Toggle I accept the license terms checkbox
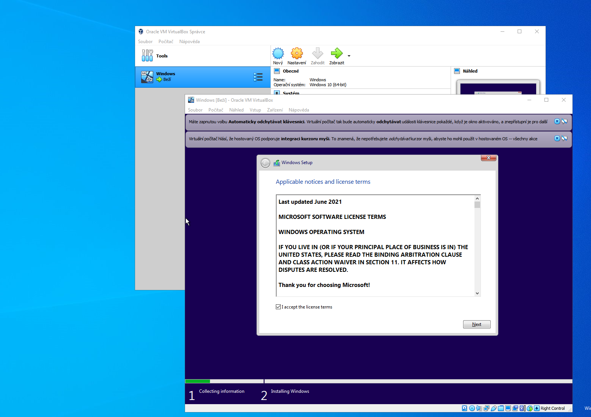The width and height of the screenshot is (591, 417). tap(278, 307)
